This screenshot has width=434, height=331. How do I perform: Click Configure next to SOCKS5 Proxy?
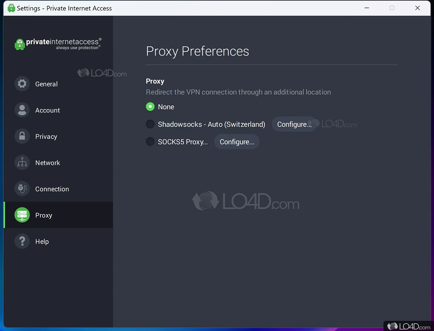point(237,142)
